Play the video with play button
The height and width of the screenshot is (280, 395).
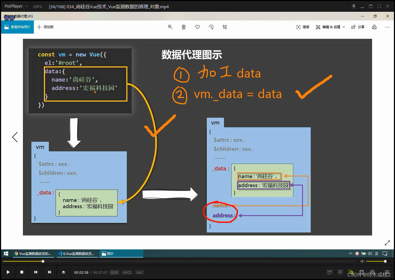click(x=8, y=272)
